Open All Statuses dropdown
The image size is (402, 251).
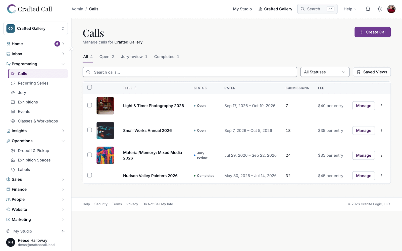tap(325, 72)
